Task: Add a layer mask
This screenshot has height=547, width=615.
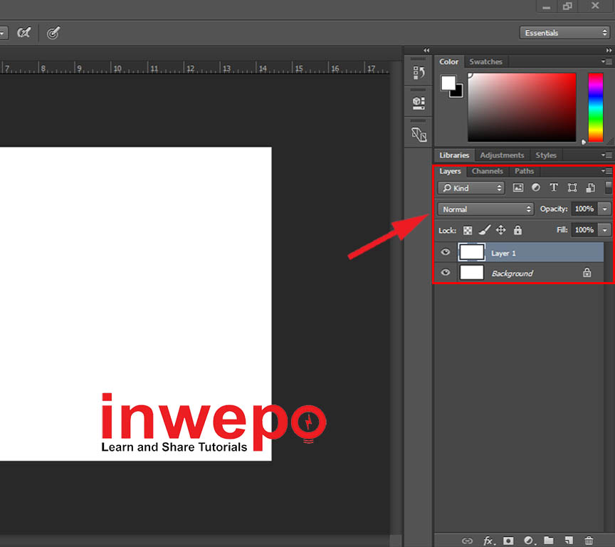Action: click(x=508, y=541)
